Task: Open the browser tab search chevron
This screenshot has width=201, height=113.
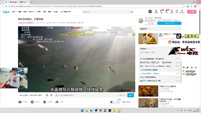Action: (x=2, y=2)
